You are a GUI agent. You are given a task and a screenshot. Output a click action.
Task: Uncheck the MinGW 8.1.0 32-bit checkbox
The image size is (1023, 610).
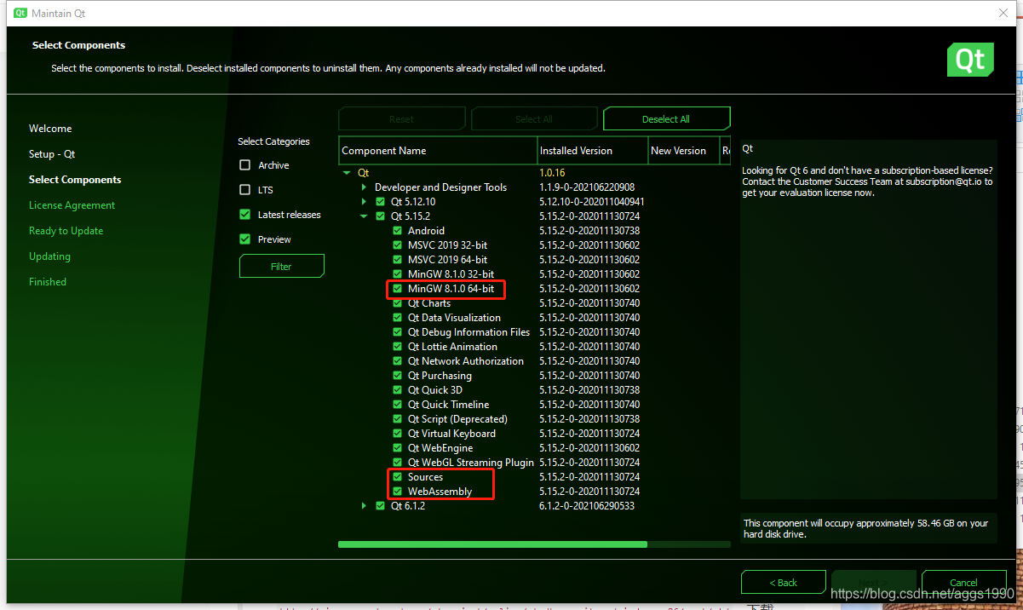(398, 274)
